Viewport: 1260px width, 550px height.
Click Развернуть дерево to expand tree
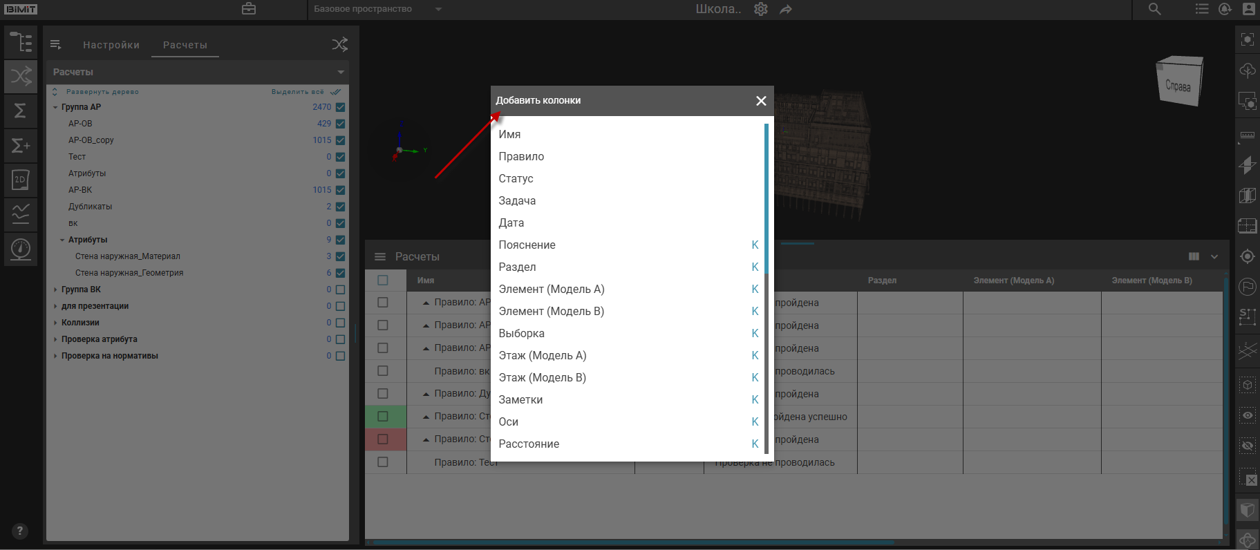[102, 92]
